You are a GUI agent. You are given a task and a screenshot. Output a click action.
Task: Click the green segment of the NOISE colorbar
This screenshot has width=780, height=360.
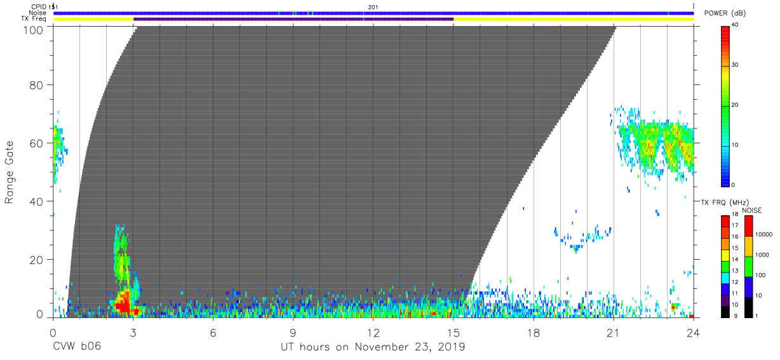[x=748, y=267]
